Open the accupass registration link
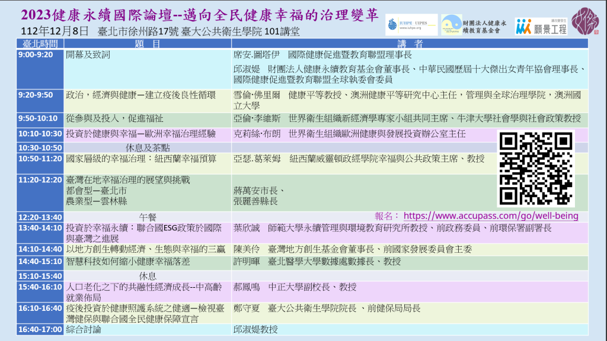This screenshot has width=607, height=341. pos(491,215)
